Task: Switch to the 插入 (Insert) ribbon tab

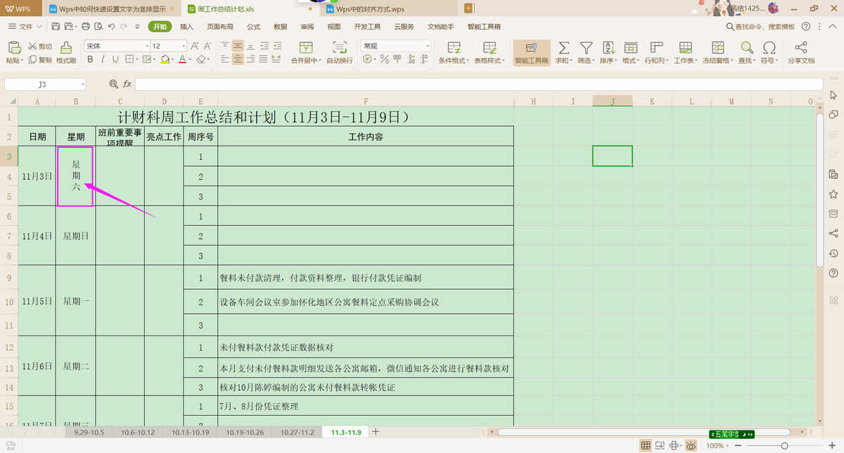Action: (187, 27)
